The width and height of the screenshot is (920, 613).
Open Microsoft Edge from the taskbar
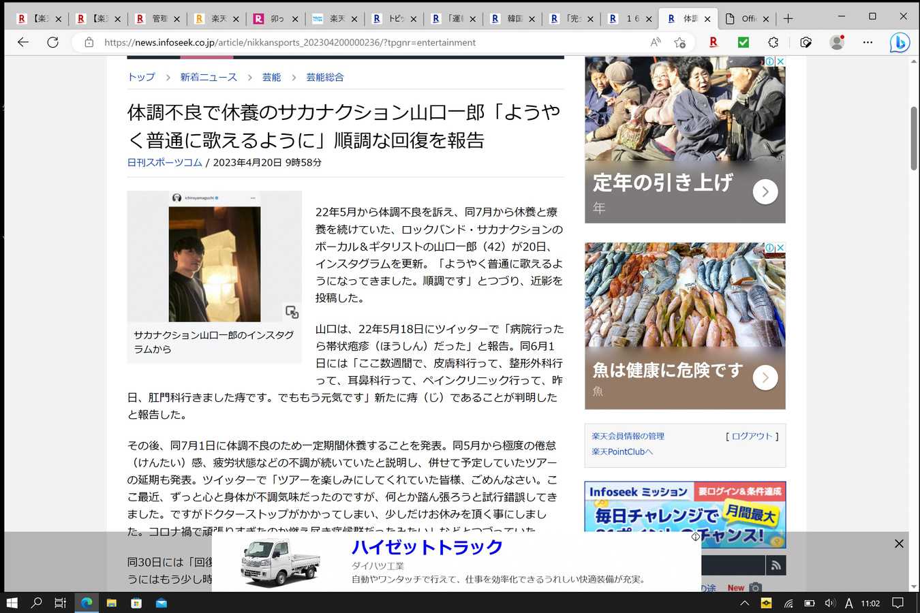[87, 603]
